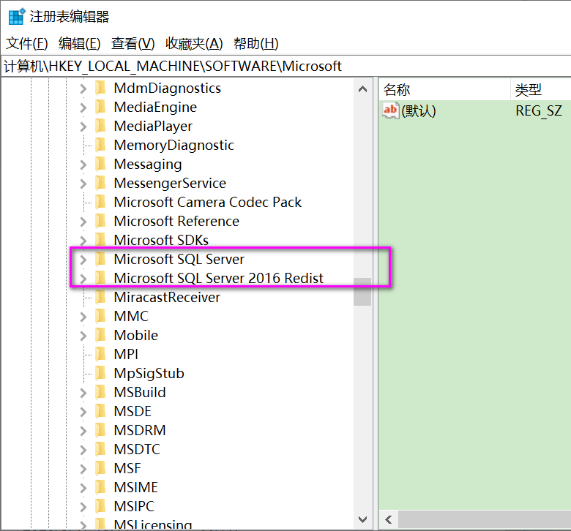Screen dimensions: 571x531
Task: Click folder icon of MessengerService
Action: [100, 183]
